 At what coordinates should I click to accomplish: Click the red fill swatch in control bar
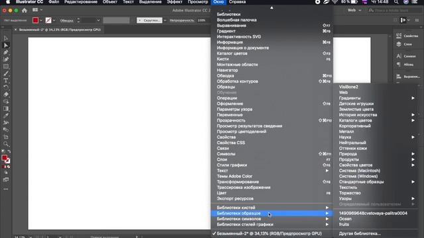[35, 20]
